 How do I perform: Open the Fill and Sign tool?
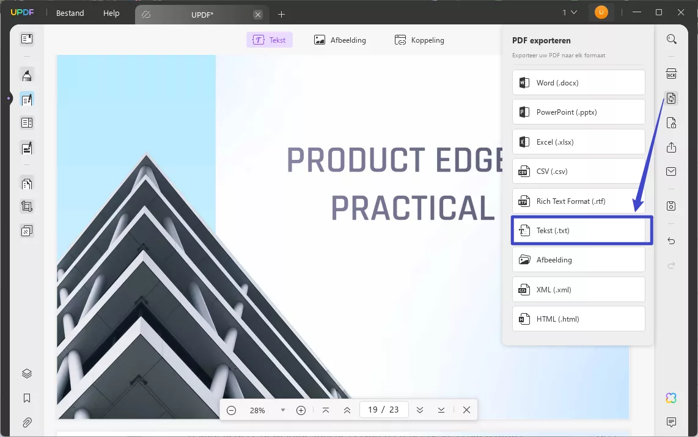click(x=27, y=148)
